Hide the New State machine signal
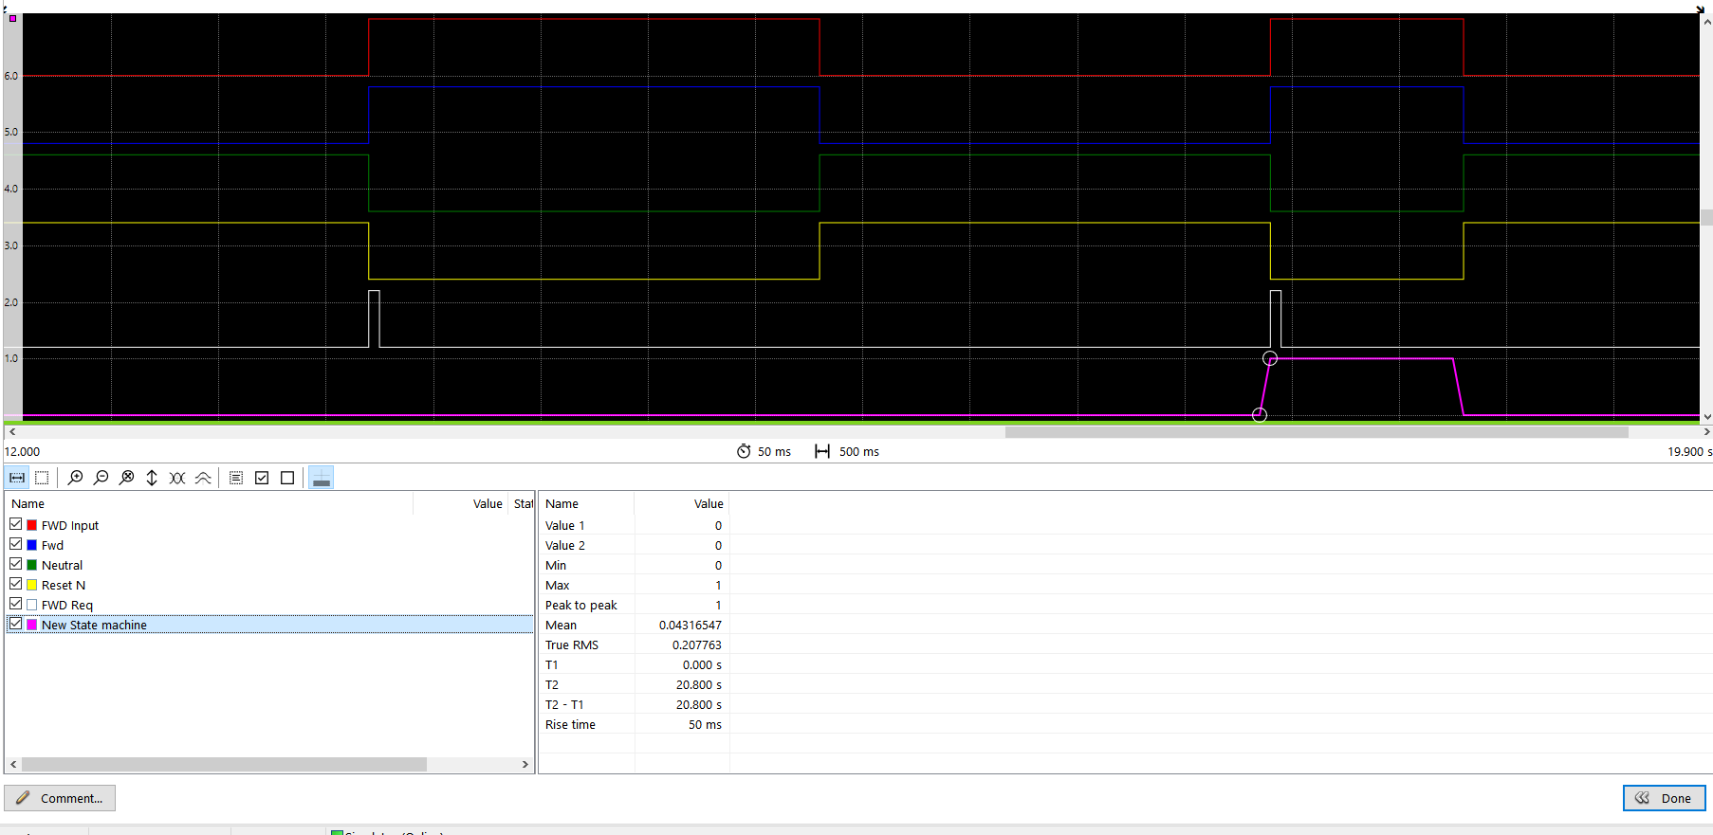 (16, 624)
